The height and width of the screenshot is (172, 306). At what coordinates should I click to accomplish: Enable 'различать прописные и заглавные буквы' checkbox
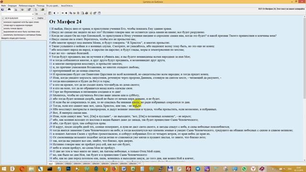2,35
